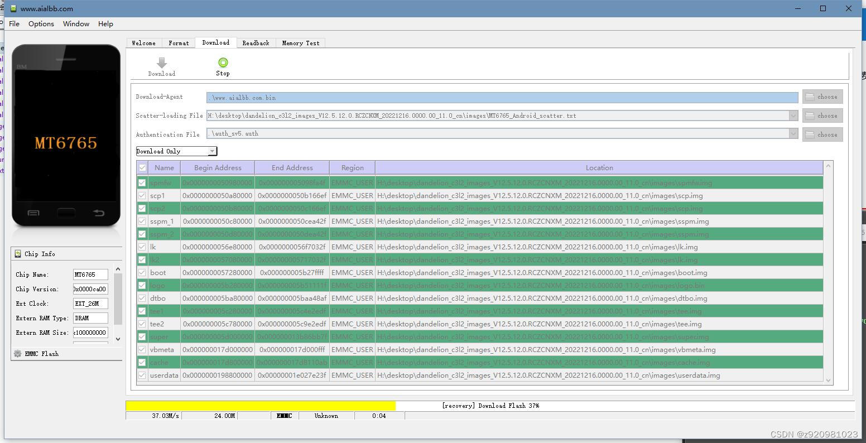Viewport: 866px width, 443px height.
Task: Open the Help menu
Action: [x=105, y=23]
